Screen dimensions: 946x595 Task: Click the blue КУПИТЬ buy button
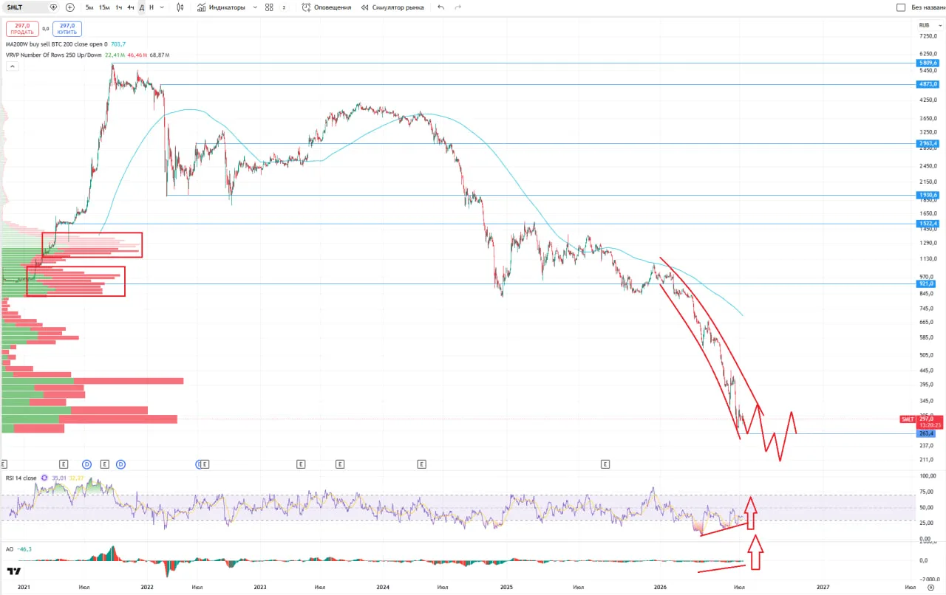point(67,29)
